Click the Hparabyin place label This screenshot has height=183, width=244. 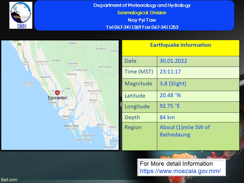coord(45,77)
